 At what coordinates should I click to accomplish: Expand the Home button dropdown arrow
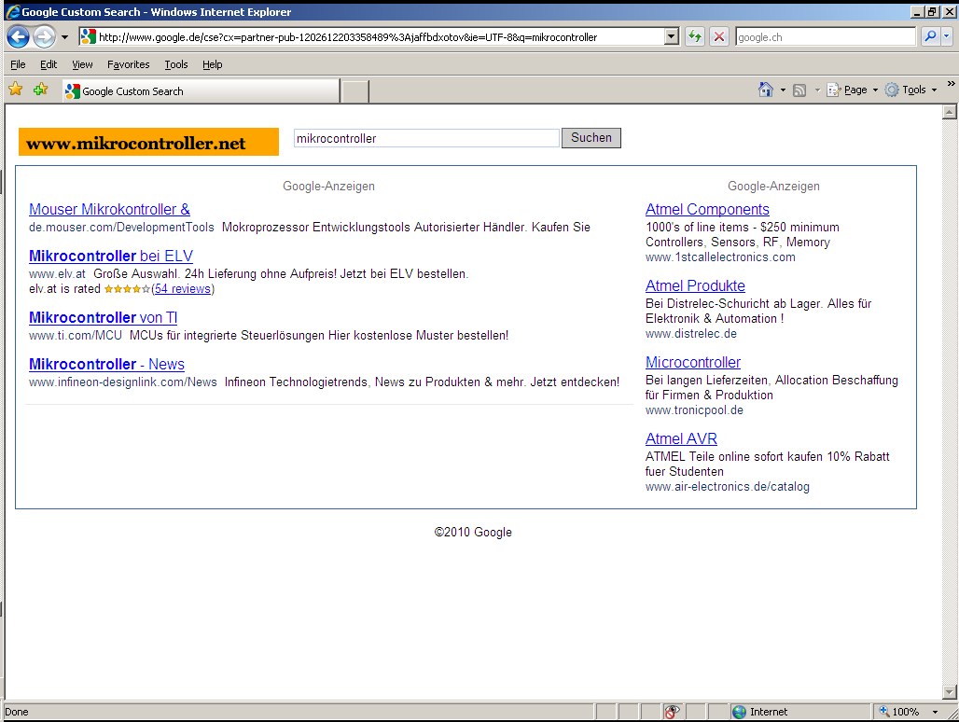(x=783, y=90)
